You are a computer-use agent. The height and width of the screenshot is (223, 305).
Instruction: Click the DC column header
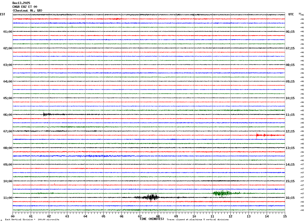[x=300, y=14]
